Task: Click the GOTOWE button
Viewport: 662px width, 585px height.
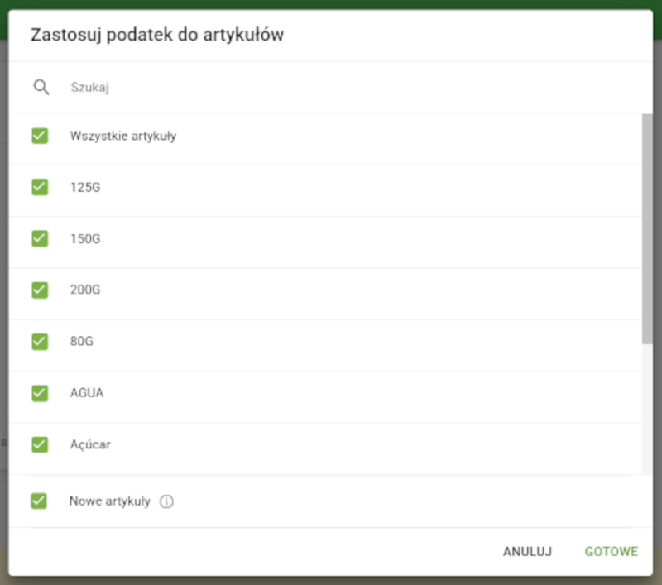Action: pyautogui.click(x=611, y=551)
